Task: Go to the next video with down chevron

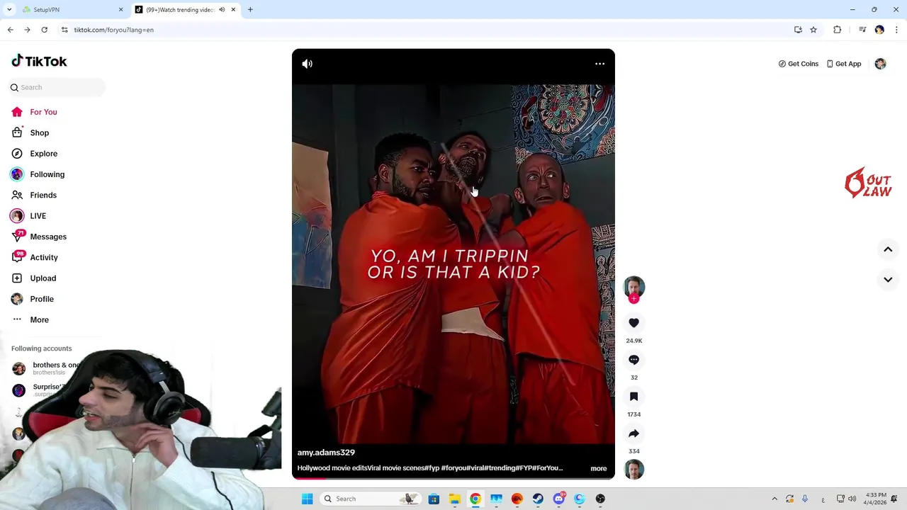Action: click(x=888, y=280)
